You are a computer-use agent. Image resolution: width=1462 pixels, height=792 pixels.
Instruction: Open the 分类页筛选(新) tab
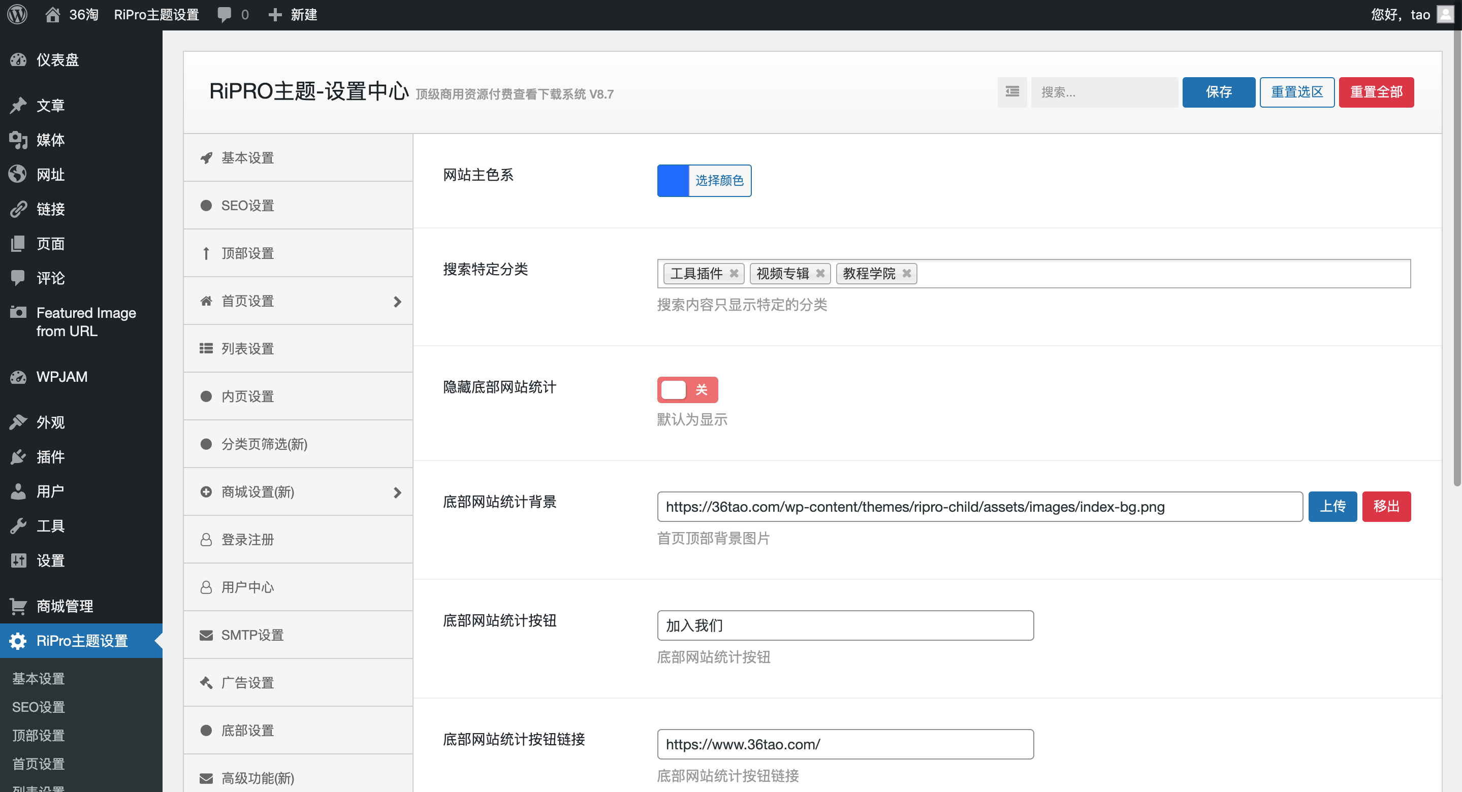coord(298,444)
